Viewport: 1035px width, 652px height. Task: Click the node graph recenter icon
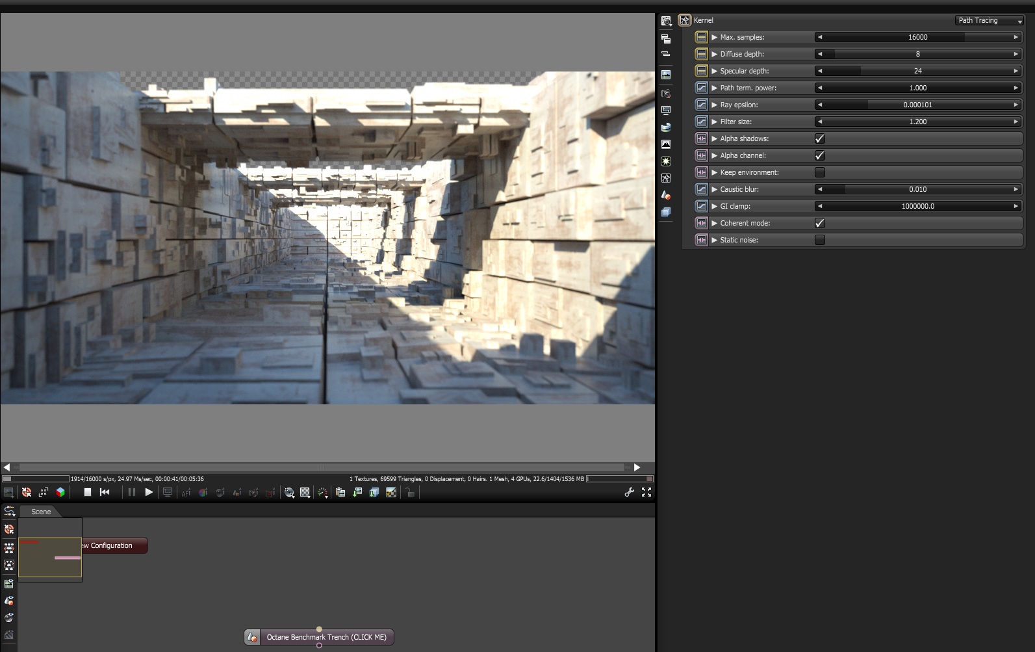tap(9, 529)
